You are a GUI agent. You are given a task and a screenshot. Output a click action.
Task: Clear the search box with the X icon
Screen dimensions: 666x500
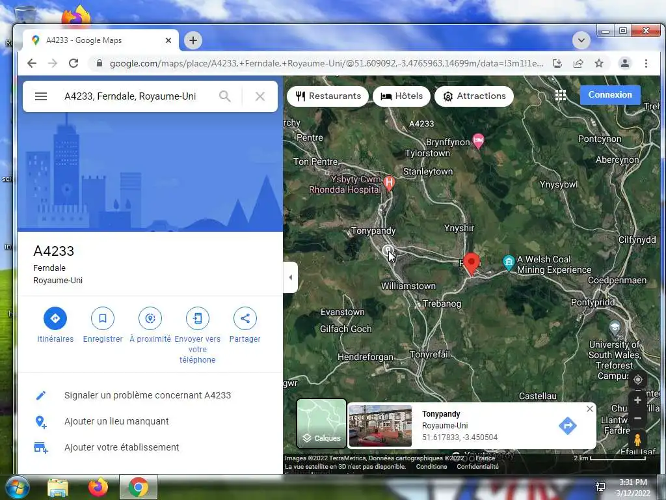(260, 96)
